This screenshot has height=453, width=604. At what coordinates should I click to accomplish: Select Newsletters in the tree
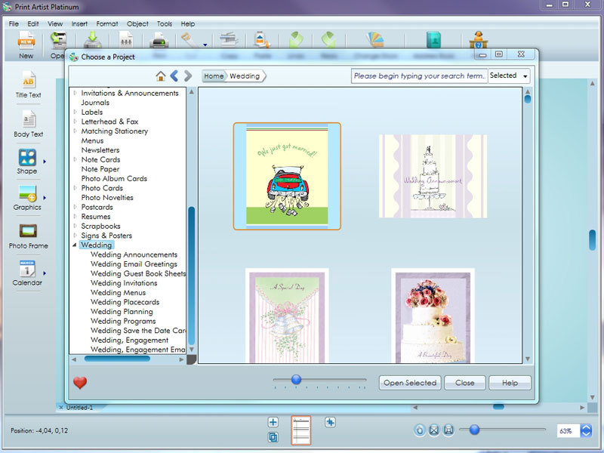point(100,149)
